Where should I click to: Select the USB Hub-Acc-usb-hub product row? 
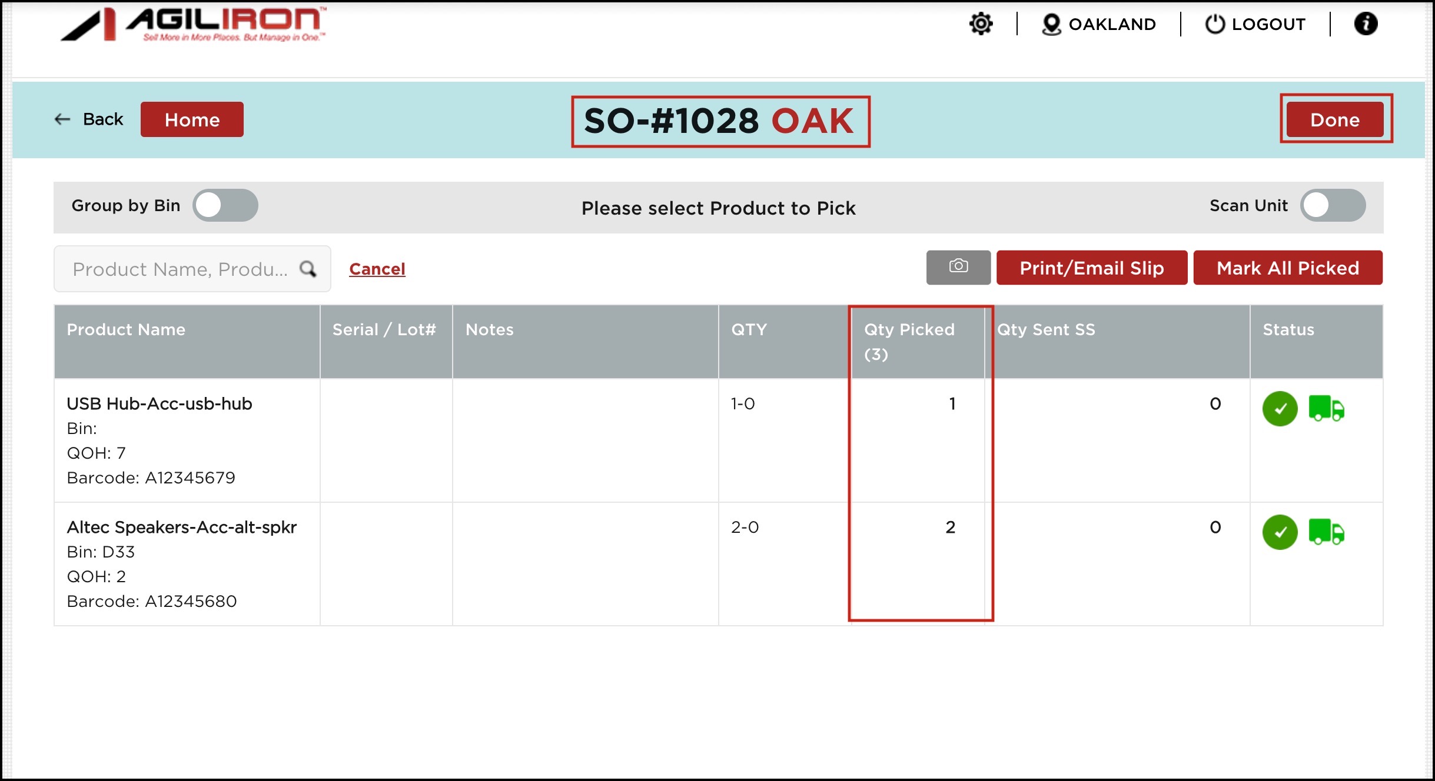click(x=159, y=404)
